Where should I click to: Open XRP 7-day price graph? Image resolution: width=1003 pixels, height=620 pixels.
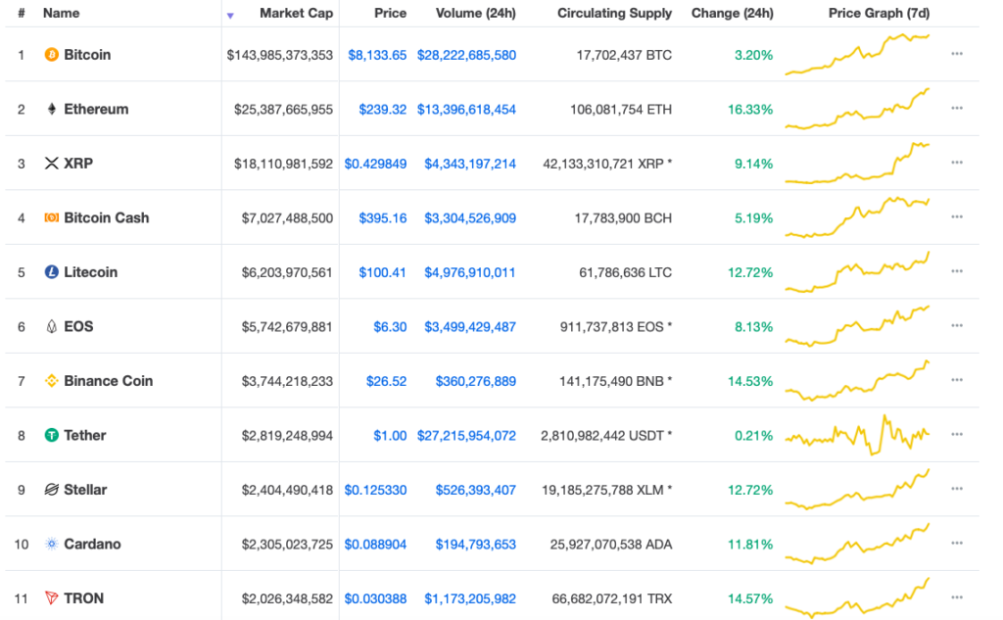pyautogui.click(x=857, y=164)
